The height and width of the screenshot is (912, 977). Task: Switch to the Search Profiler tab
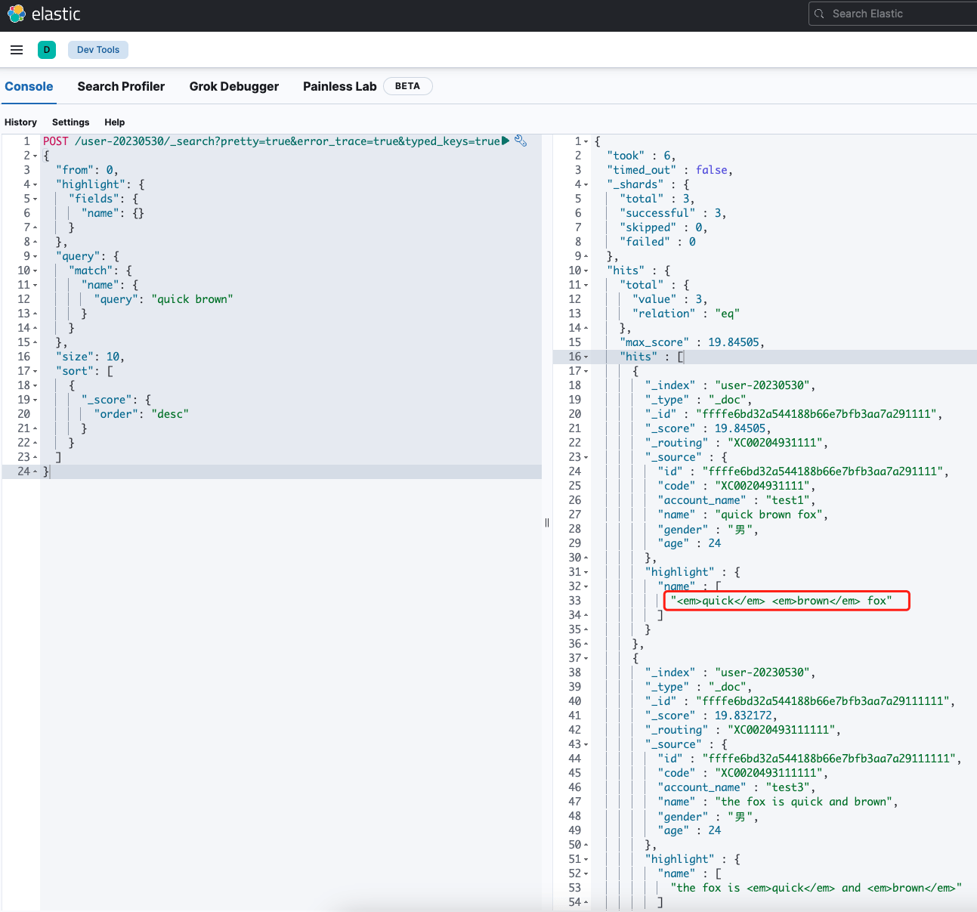coord(121,86)
